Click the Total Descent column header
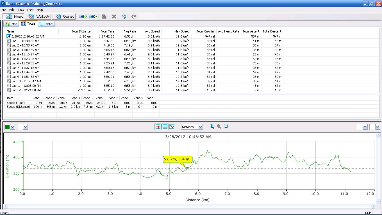Viewport: 382px width, 215px height. click(272, 31)
